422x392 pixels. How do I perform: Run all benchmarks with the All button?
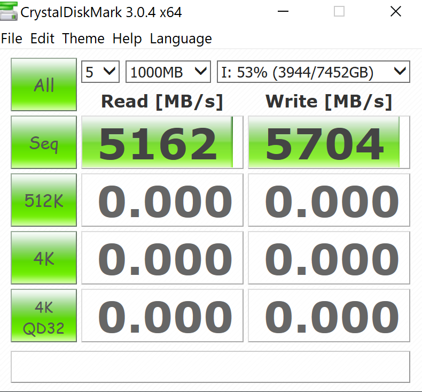[x=44, y=84]
